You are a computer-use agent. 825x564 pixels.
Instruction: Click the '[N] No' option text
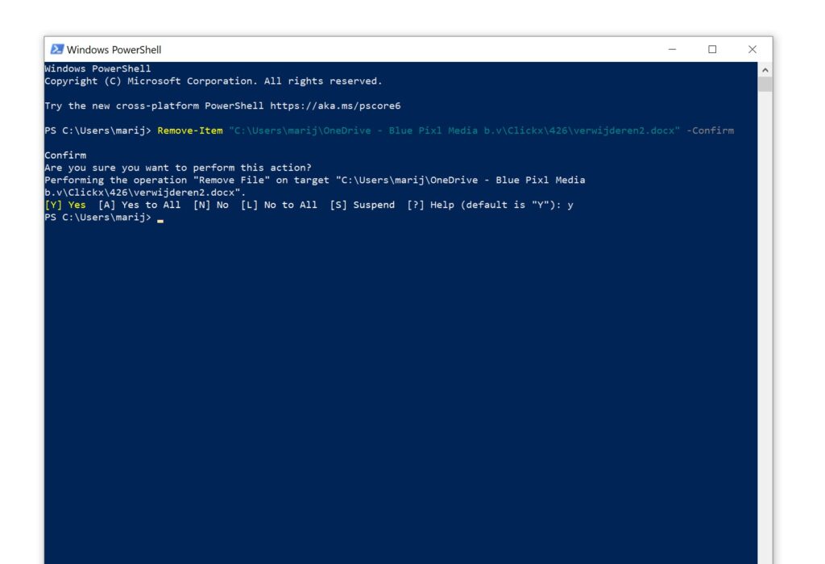pyautogui.click(x=211, y=205)
